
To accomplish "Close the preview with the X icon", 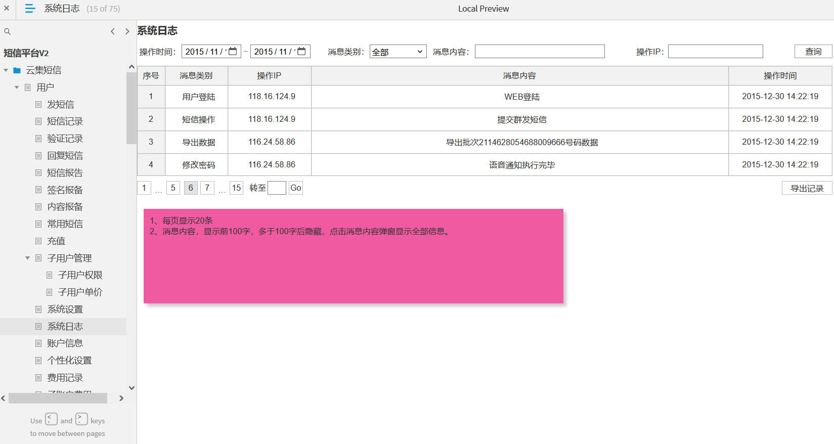I will [7, 8].
